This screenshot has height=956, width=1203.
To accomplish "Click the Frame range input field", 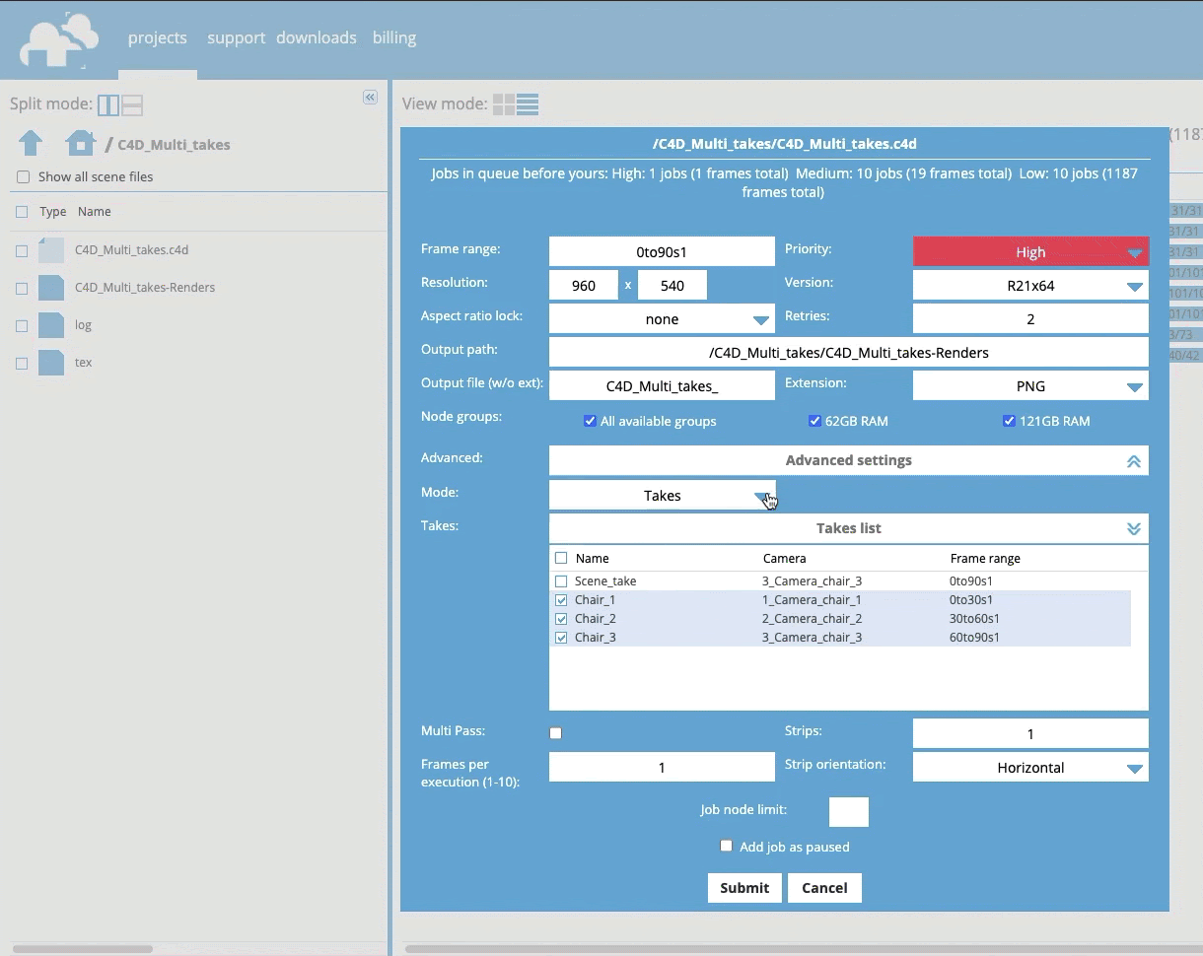I will [662, 251].
